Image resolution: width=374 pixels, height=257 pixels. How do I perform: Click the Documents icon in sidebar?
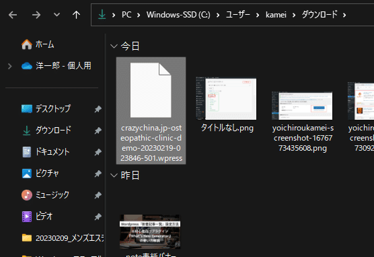27,152
